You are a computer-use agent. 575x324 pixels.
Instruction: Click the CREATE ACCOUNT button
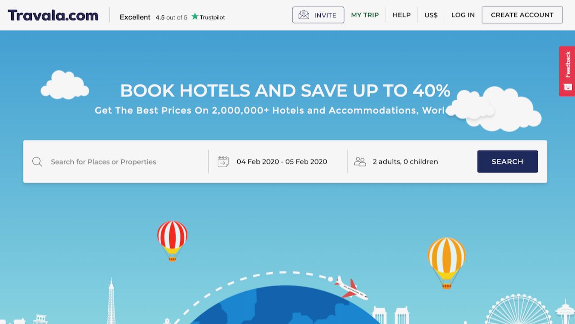[x=522, y=15]
